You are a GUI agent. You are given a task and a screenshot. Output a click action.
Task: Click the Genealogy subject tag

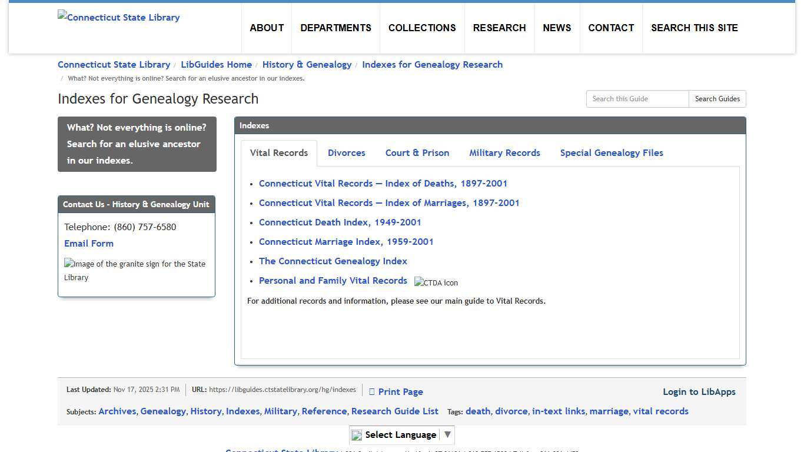tap(163, 411)
